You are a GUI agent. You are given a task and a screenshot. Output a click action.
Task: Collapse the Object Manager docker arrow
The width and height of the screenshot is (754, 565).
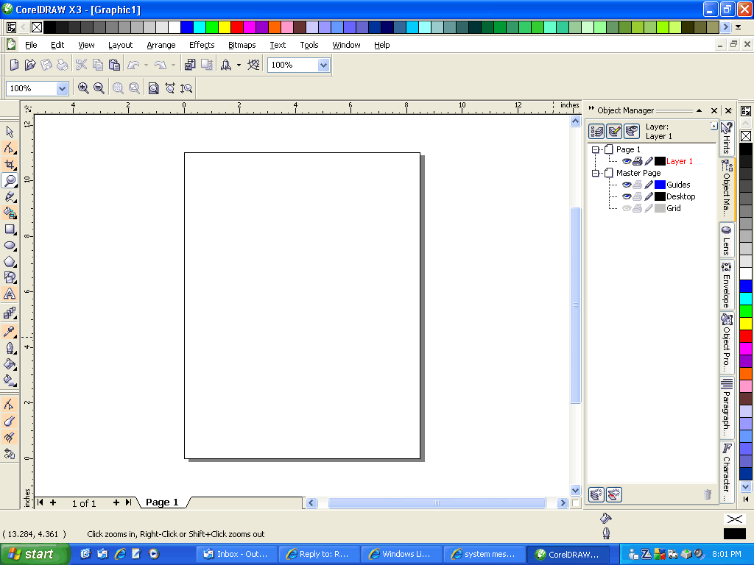(x=700, y=110)
